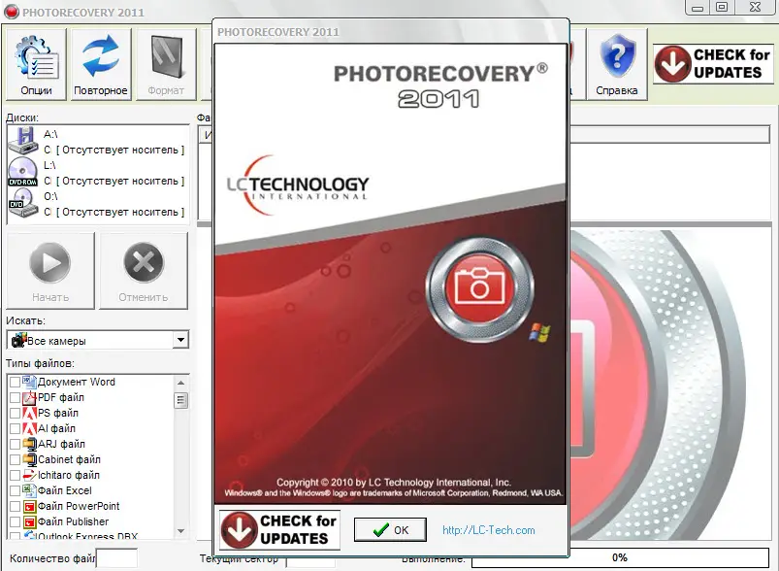Click the 0% progress bar
This screenshot has height=571, width=779.
click(620, 557)
